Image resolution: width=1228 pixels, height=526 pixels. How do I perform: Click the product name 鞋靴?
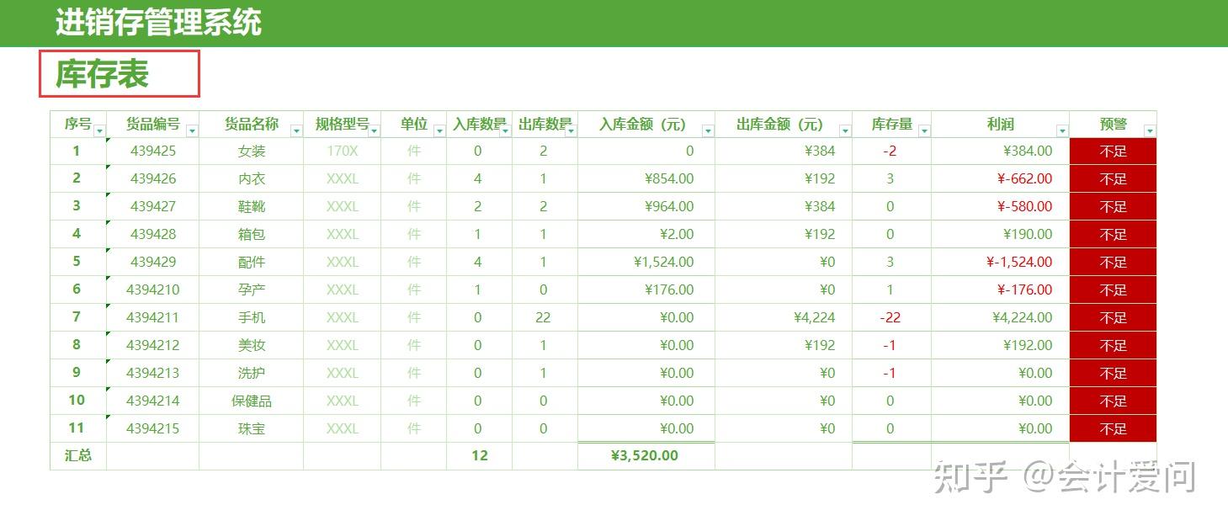pos(252,206)
